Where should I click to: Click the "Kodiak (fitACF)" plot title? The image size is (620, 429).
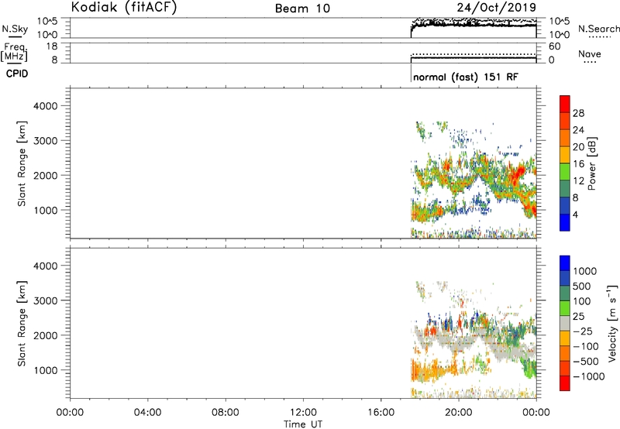(x=124, y=8)
